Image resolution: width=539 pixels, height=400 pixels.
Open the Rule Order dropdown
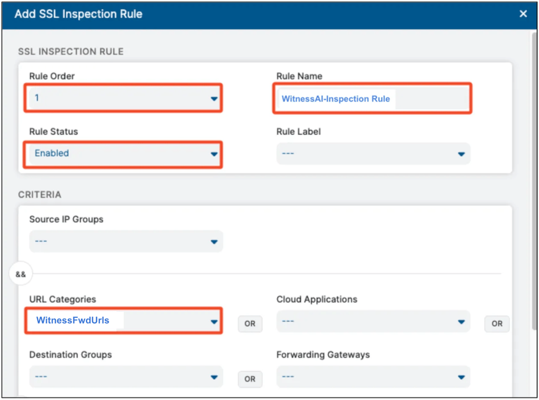click(124, 98)
